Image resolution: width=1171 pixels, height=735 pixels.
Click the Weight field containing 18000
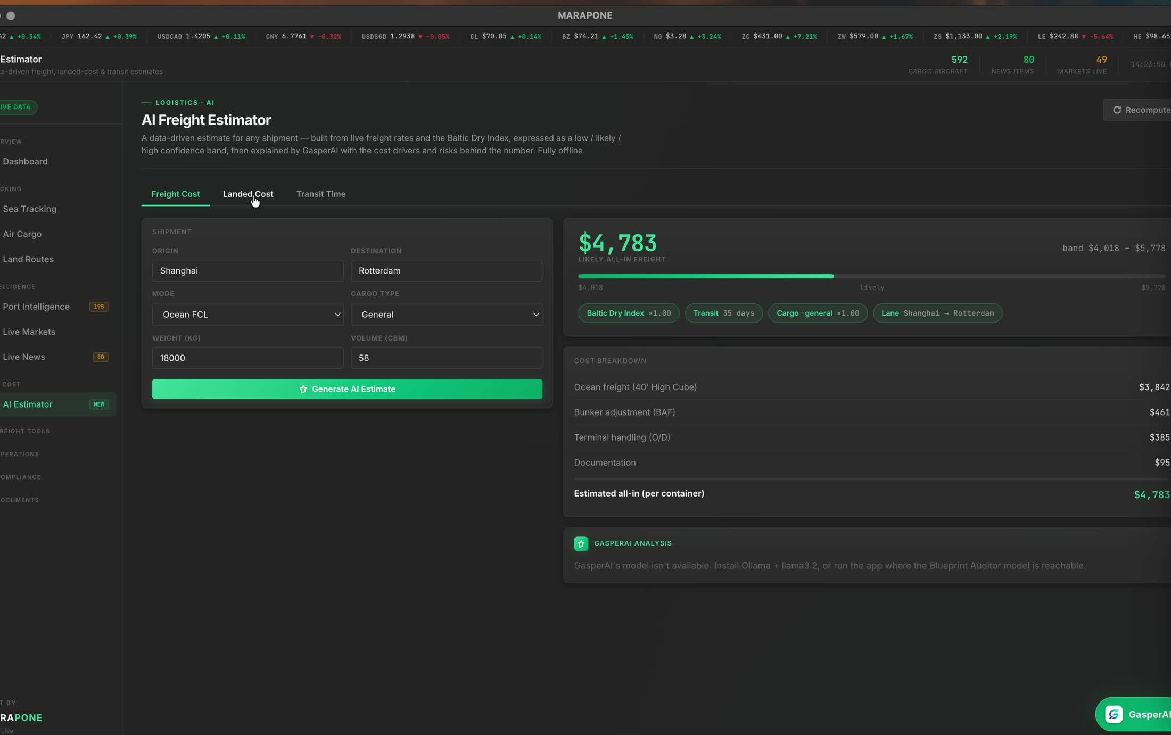tap(248, 358)
